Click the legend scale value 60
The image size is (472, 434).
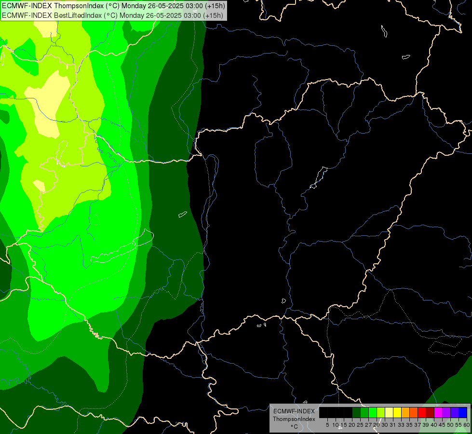pyautogui.click(x=467, y=425)
